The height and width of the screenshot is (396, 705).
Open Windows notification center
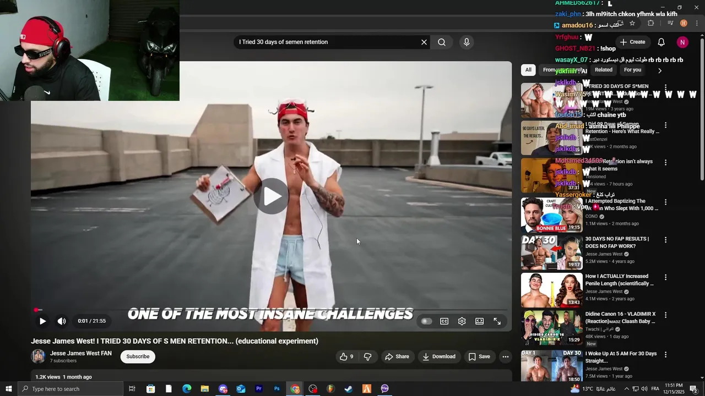coord(693,389)
